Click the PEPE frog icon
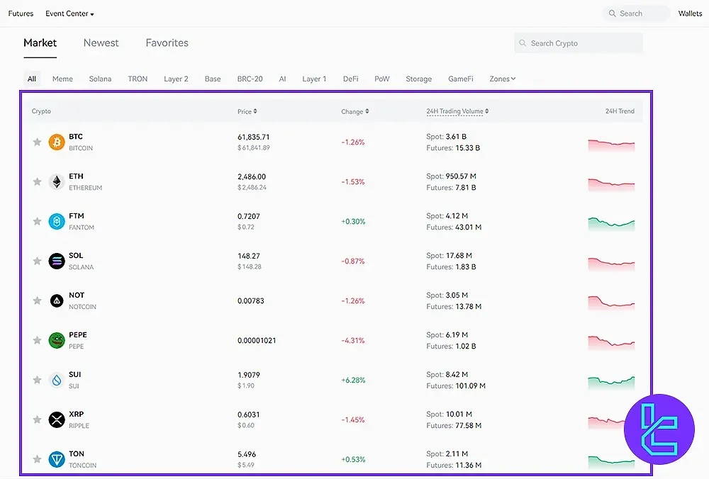Screen dimensions: 709x479 tap(57, 341)
